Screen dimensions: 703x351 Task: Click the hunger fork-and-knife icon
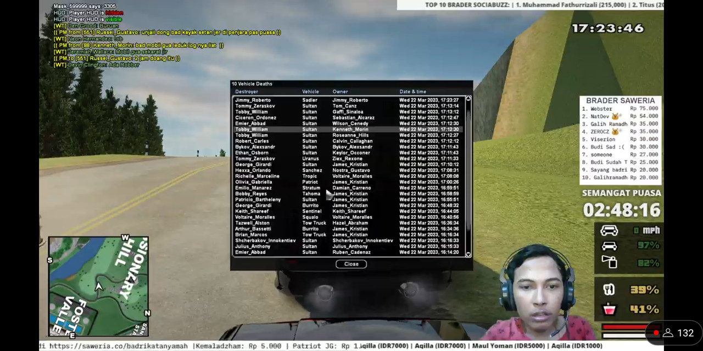(x=609, y=289)
